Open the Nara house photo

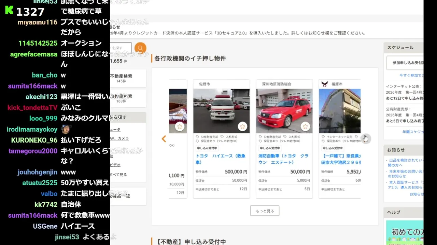340,111
